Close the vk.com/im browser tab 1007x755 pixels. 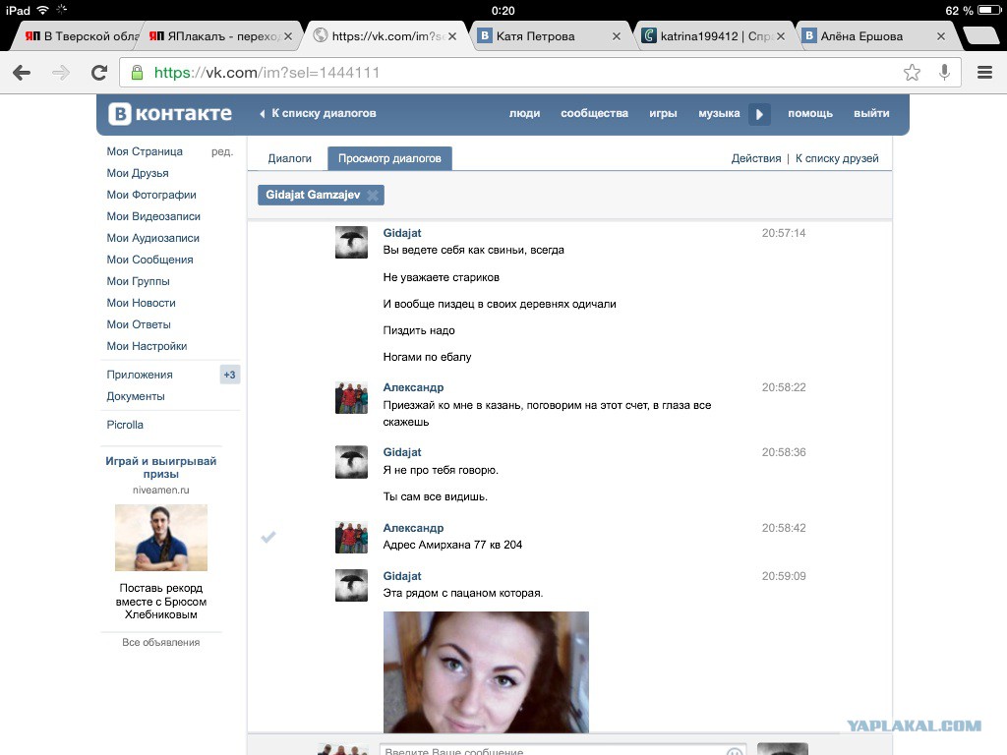coord(452,36)
